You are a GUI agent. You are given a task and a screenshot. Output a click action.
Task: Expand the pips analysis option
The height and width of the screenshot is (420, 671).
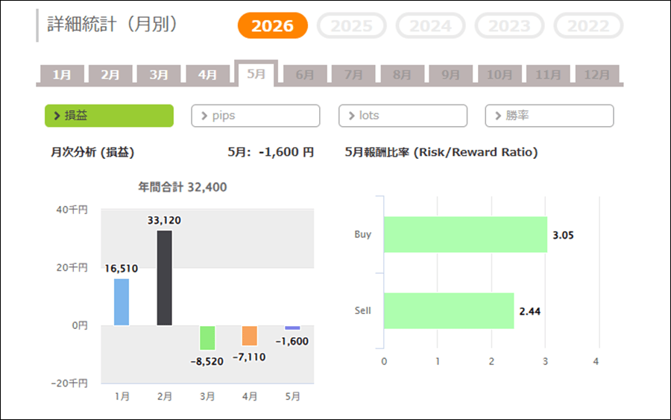(x=256, y=116)
